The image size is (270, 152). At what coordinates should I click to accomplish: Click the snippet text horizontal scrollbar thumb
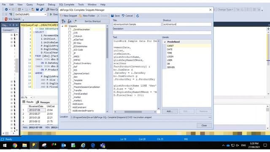133,111
